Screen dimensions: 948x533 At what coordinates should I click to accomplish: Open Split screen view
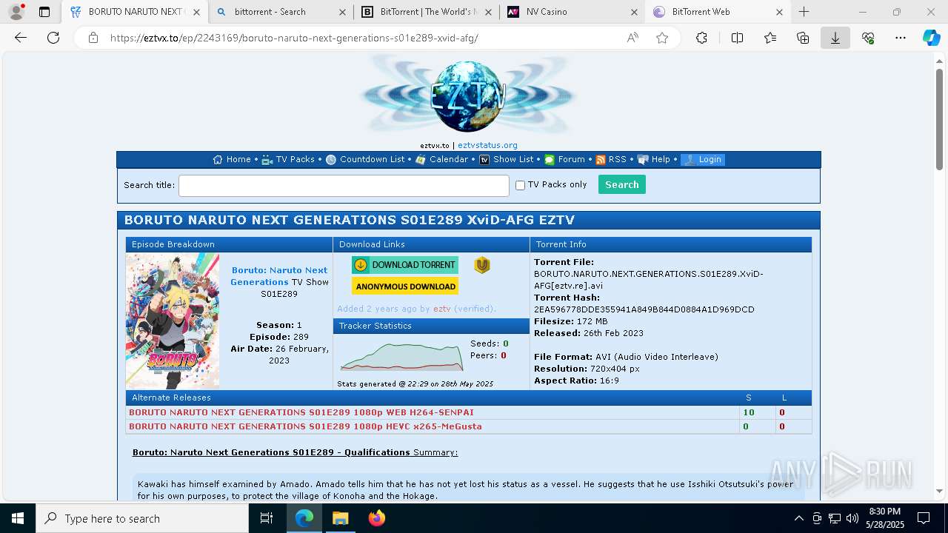[738, 38]
